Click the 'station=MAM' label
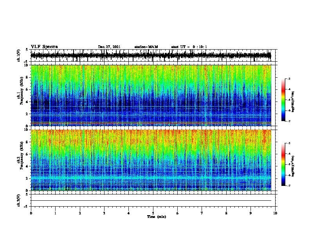 pos(146,47)
